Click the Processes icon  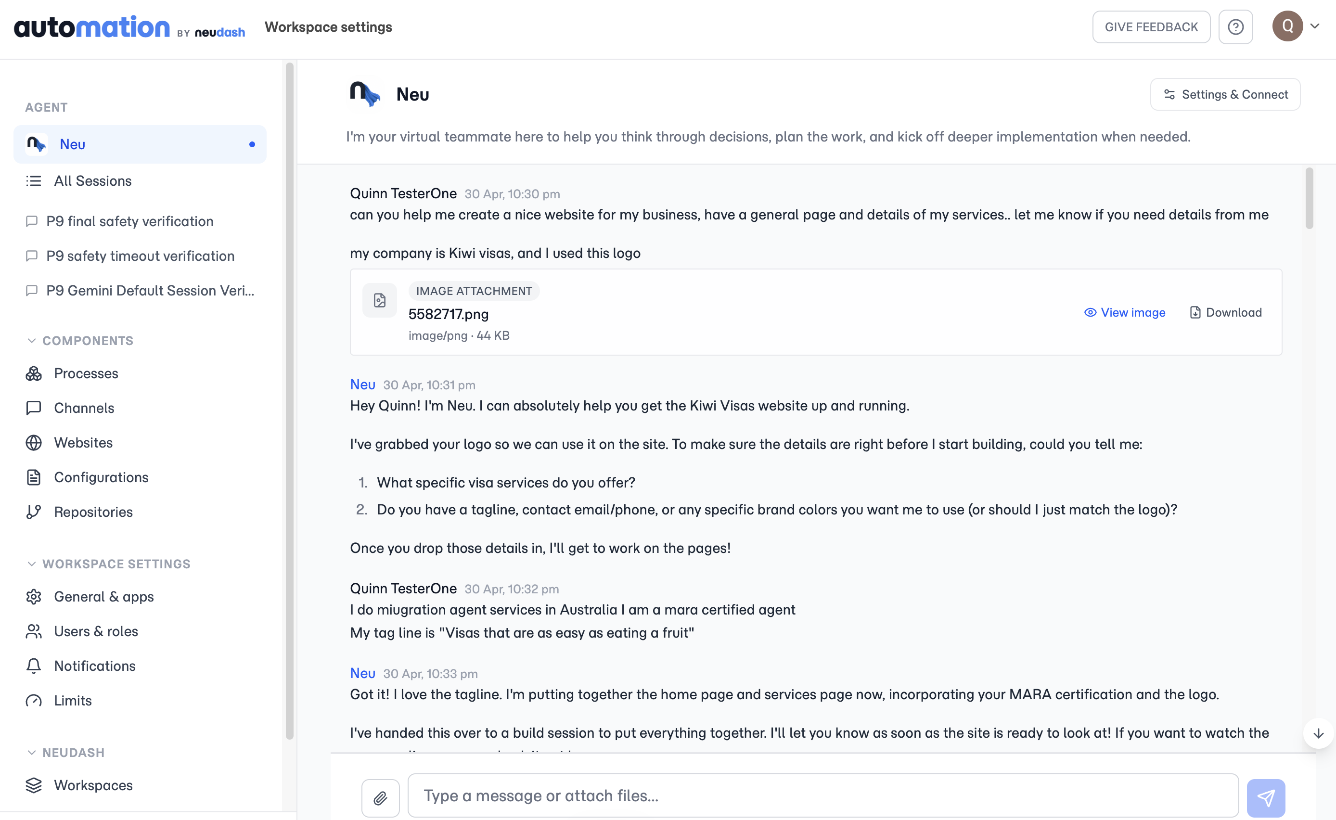34,373
